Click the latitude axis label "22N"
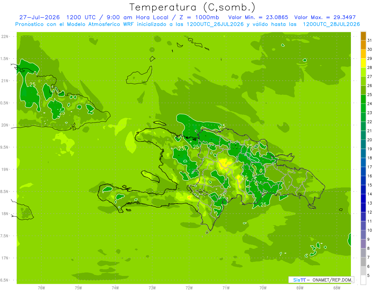Viewport: 378px width, 292px height. pos(5,37)
